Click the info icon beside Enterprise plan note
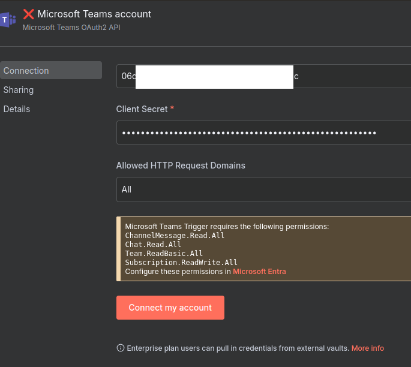411x367 pixels. 121,348
